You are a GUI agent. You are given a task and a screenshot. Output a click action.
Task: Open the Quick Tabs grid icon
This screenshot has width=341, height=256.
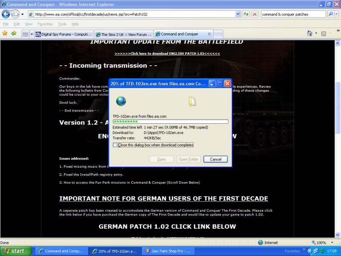[x=25, y=34]
